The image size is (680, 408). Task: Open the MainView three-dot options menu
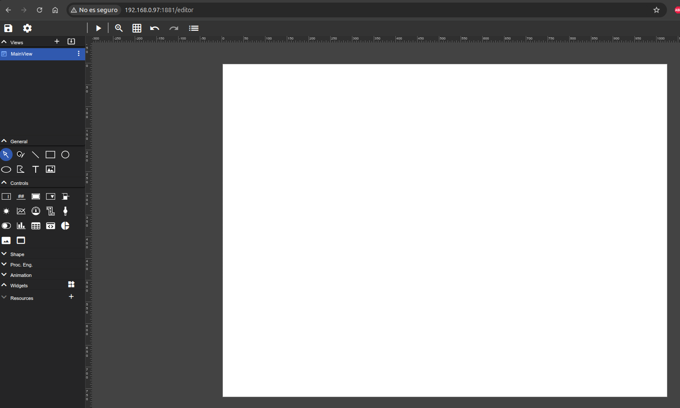pyautogui.click(x=79, y=54)
